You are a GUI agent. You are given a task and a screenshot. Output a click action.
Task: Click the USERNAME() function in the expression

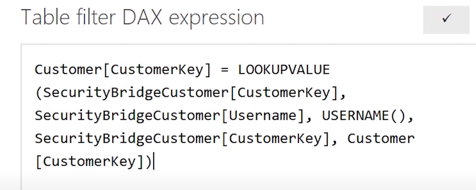[x=364, y=116]
